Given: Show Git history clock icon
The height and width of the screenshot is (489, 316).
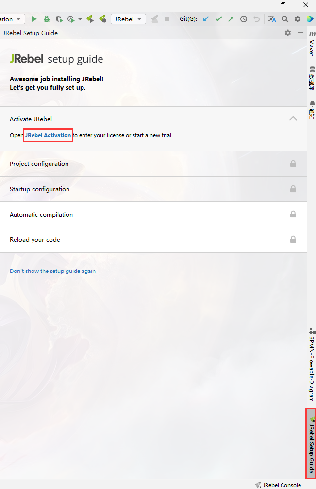Looking at the screenshot, I should click(x=244, y=19).
